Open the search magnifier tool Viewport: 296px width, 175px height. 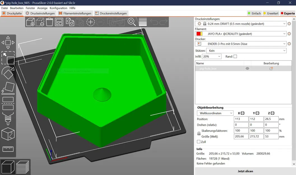tap(132, 22)
